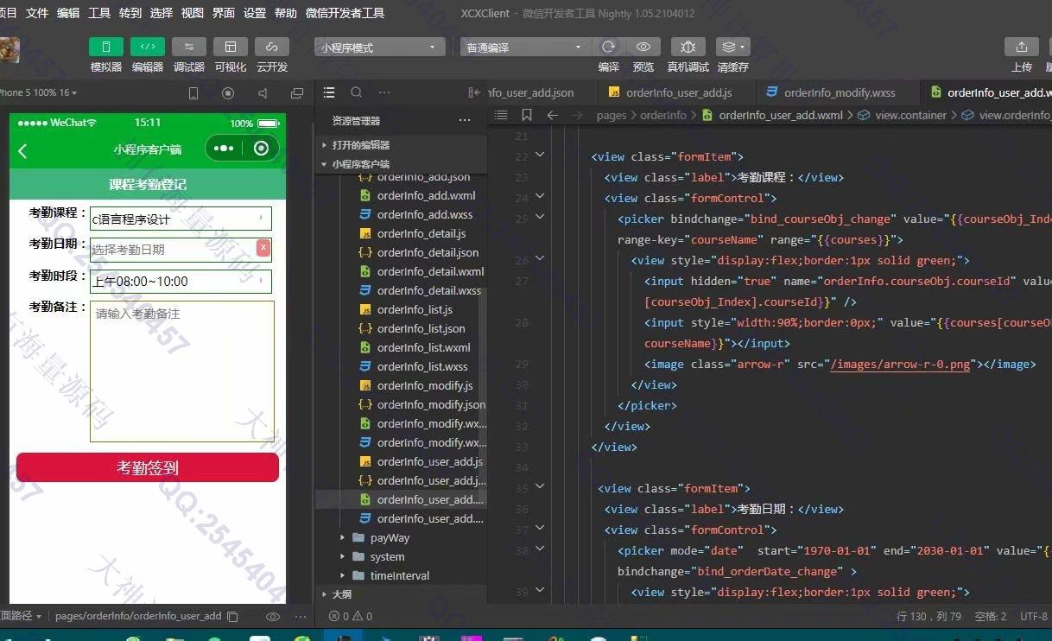This screenshot has height=641, width=1052.
Task: Open the explorer list icon in sidebar
Action: click(329, 92)
